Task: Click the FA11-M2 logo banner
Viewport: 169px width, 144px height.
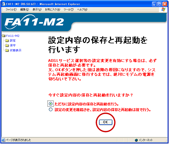Action: tap(34, 22)
